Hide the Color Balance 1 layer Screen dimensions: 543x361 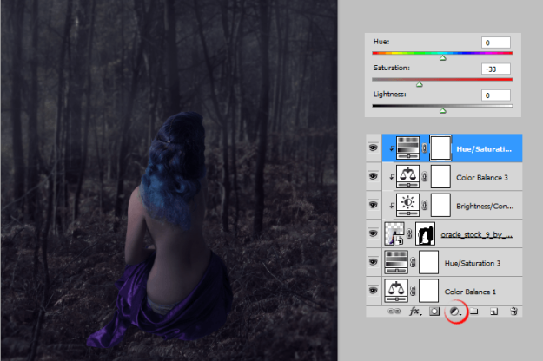[x=373, y=291]
